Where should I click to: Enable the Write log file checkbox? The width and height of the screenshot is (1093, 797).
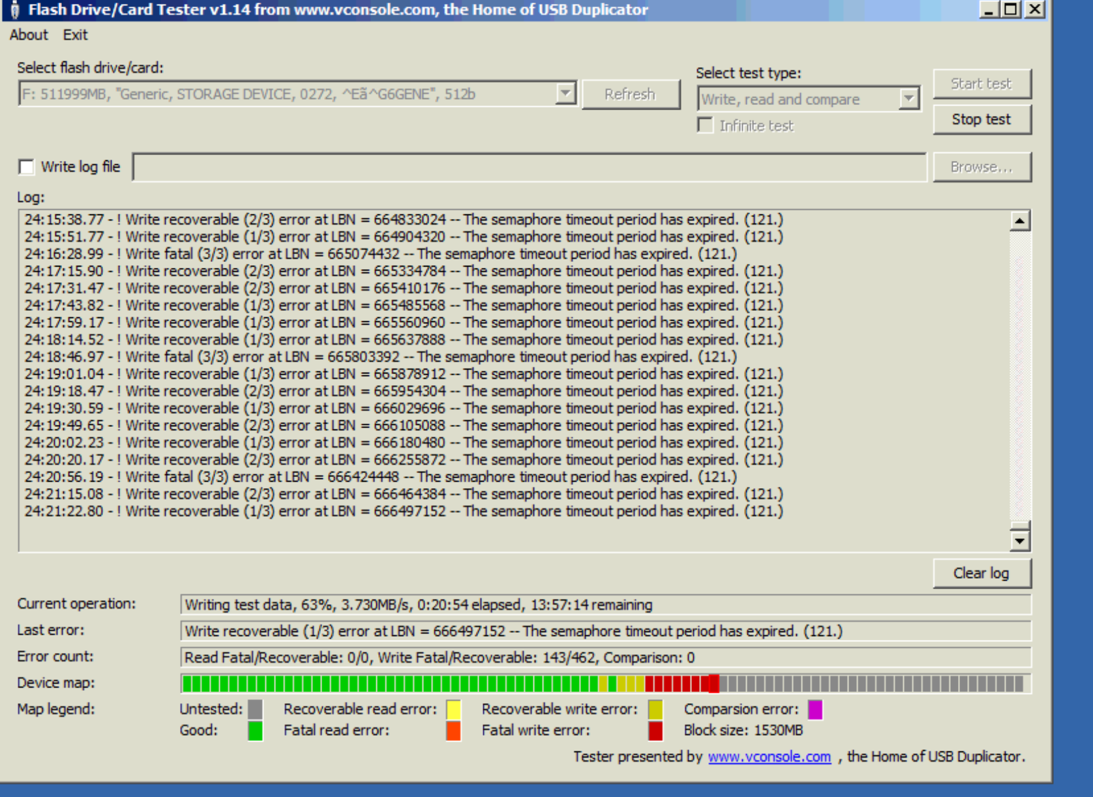pyautogui.click(x=27, y=167)
